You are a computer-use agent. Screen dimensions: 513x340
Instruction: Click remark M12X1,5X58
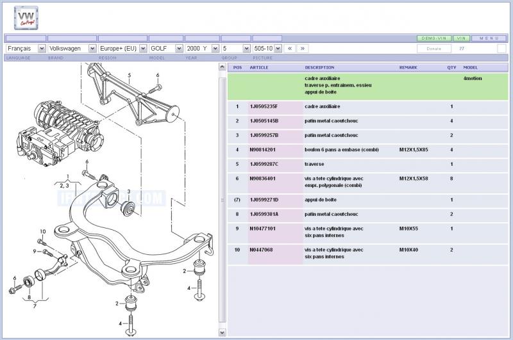(x=414, y=179)
